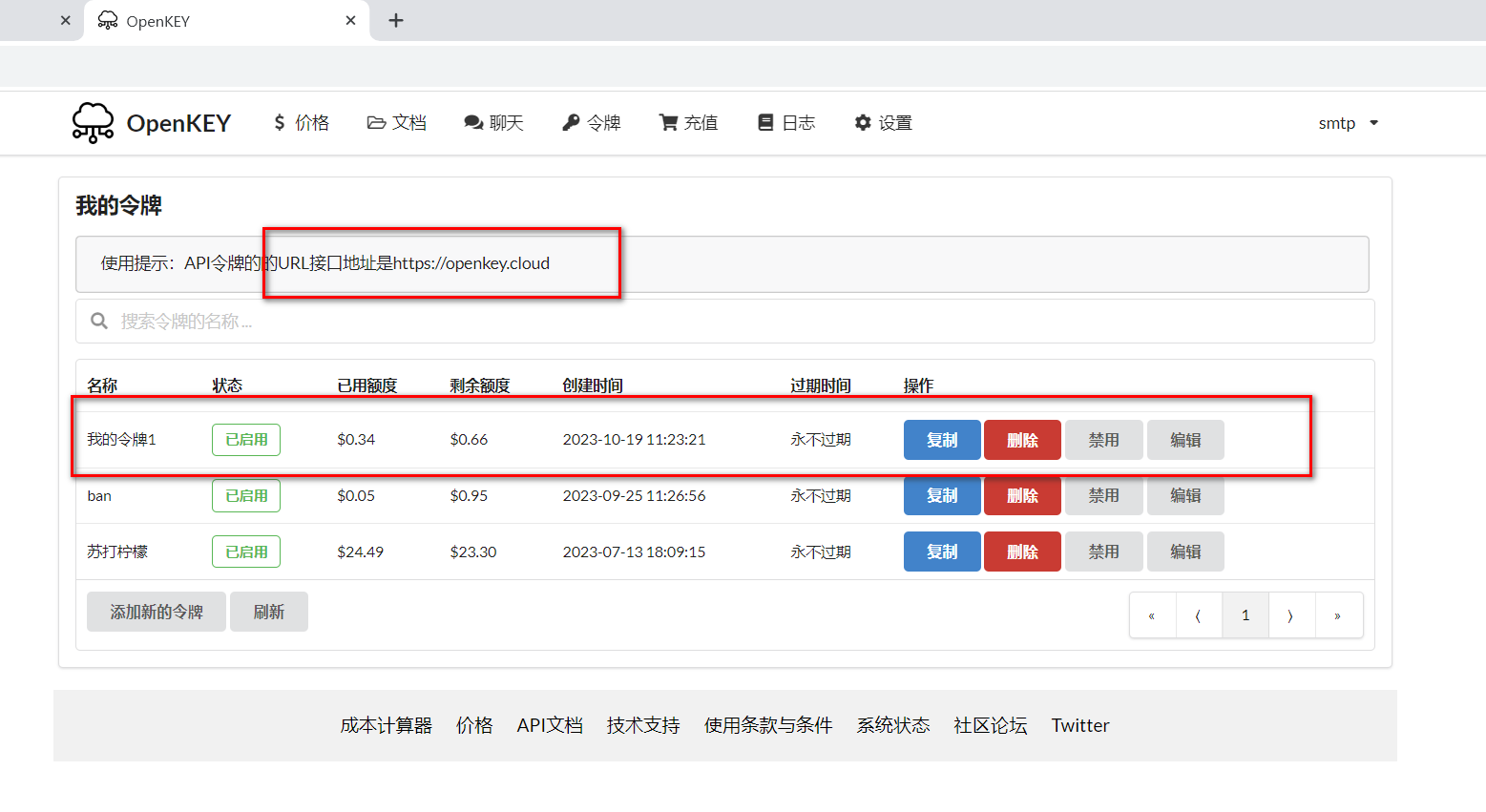
Task: Copy the 我的令牌1 token
Action: pyautogui.click(x=941, y=440)
